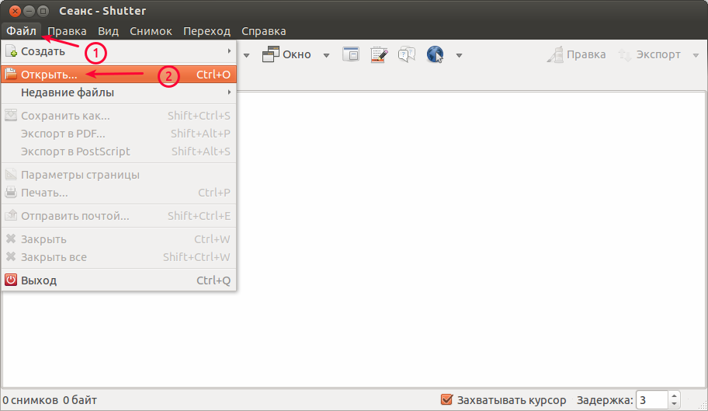
Task: Toggle the Захватывать курсор checkbox
Action: point(446,399)
